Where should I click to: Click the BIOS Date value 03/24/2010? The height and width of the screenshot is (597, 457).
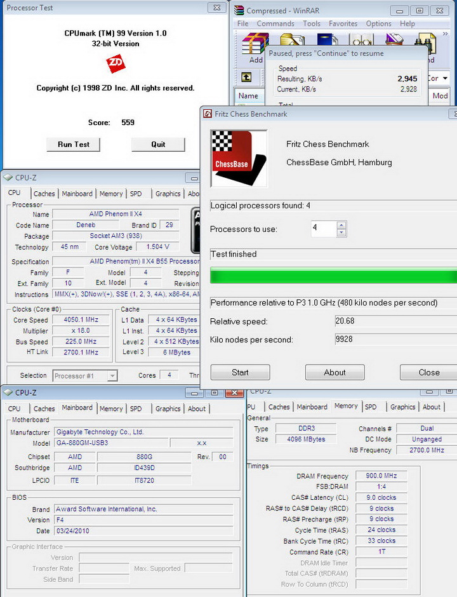[144, 531]
